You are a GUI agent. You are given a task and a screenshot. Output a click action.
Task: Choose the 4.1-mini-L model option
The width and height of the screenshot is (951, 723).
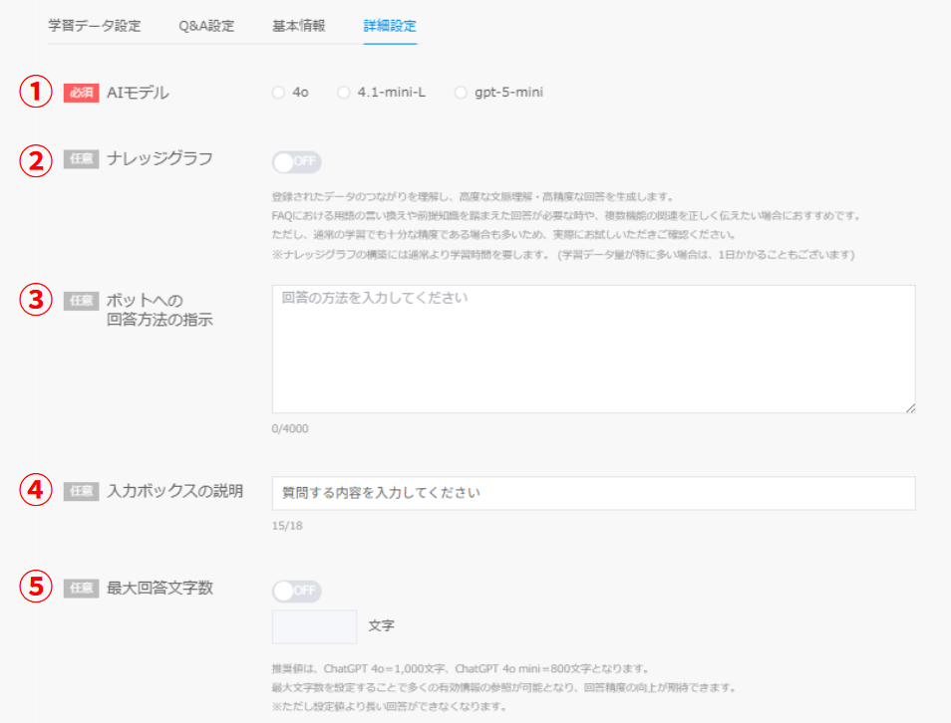pos(344,93)
